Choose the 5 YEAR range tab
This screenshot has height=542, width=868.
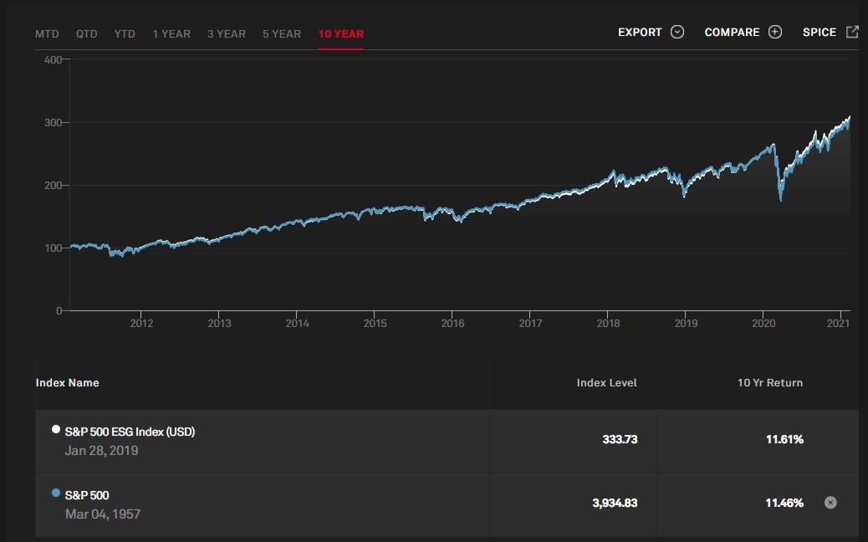click(282, 34)
